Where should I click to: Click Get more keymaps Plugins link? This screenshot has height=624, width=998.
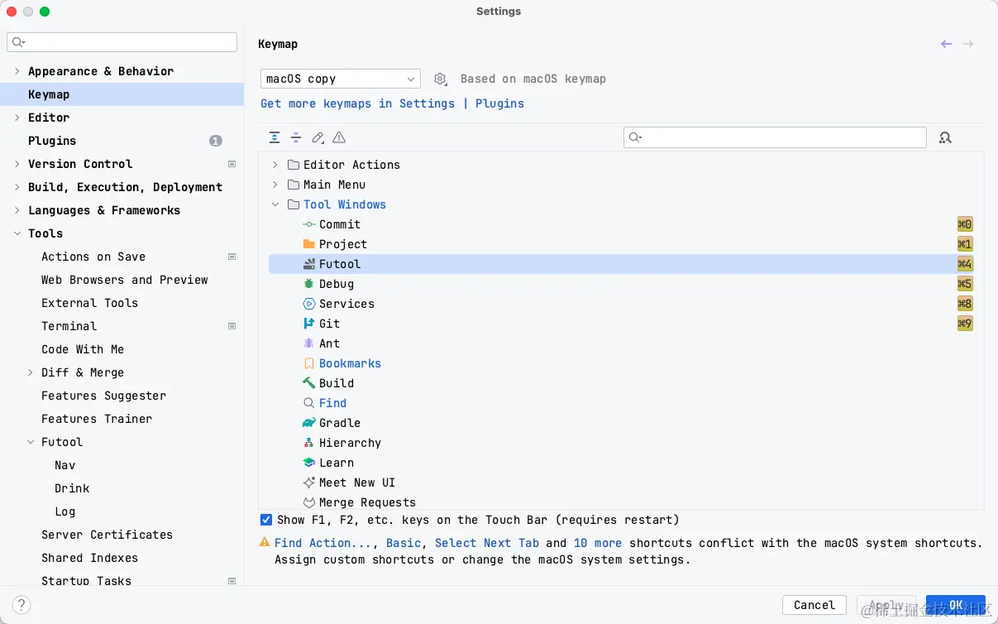[499, 103]
